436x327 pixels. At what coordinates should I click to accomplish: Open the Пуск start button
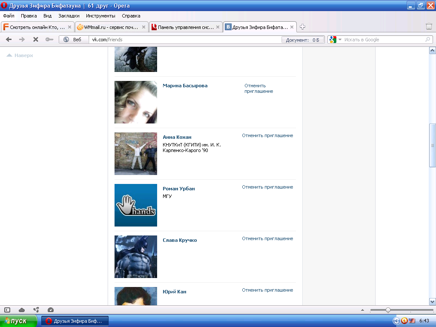coord(18,321)
